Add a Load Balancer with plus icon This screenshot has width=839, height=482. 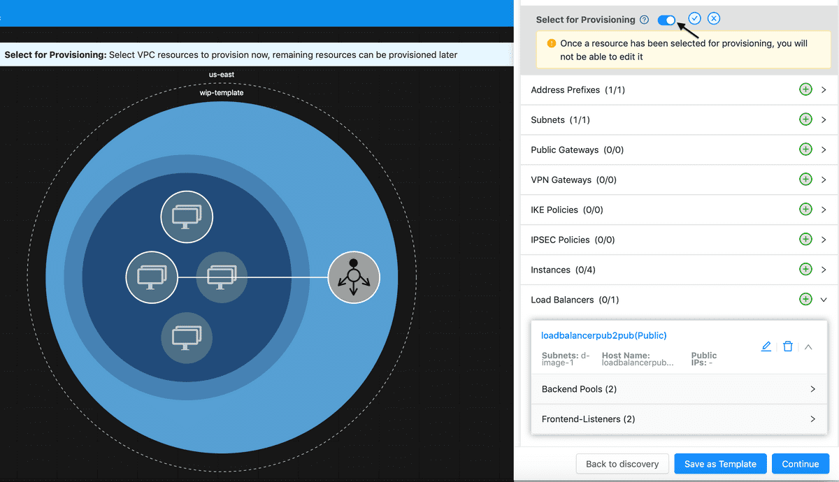pos(805,300)
